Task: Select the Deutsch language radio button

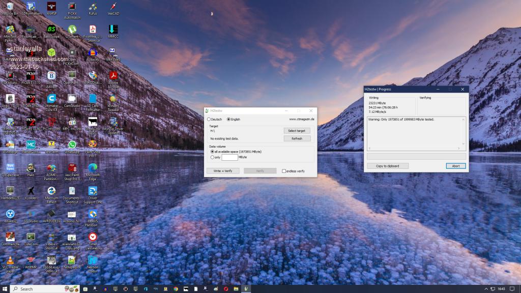Action: point(209,119)
